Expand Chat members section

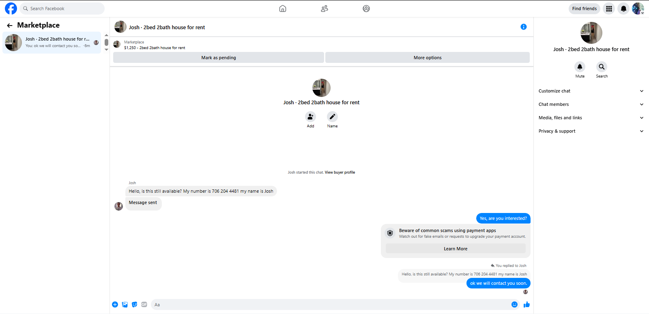[x=591, y=104]
